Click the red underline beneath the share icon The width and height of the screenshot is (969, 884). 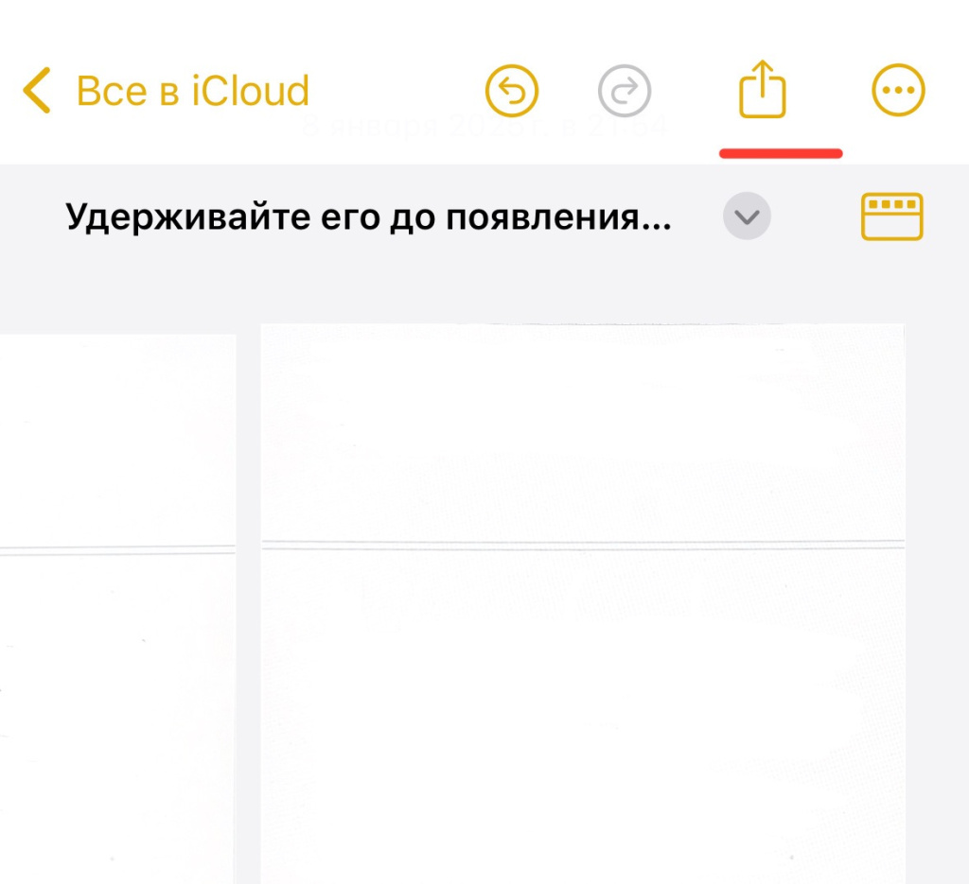click(781, 152)
